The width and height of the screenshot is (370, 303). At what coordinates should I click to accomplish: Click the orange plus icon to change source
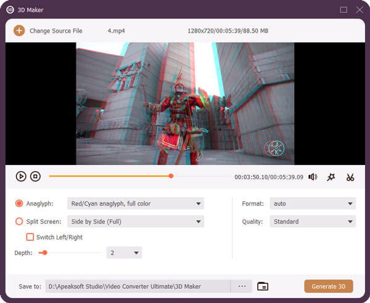pyautogui.click(x=19, y=31)
